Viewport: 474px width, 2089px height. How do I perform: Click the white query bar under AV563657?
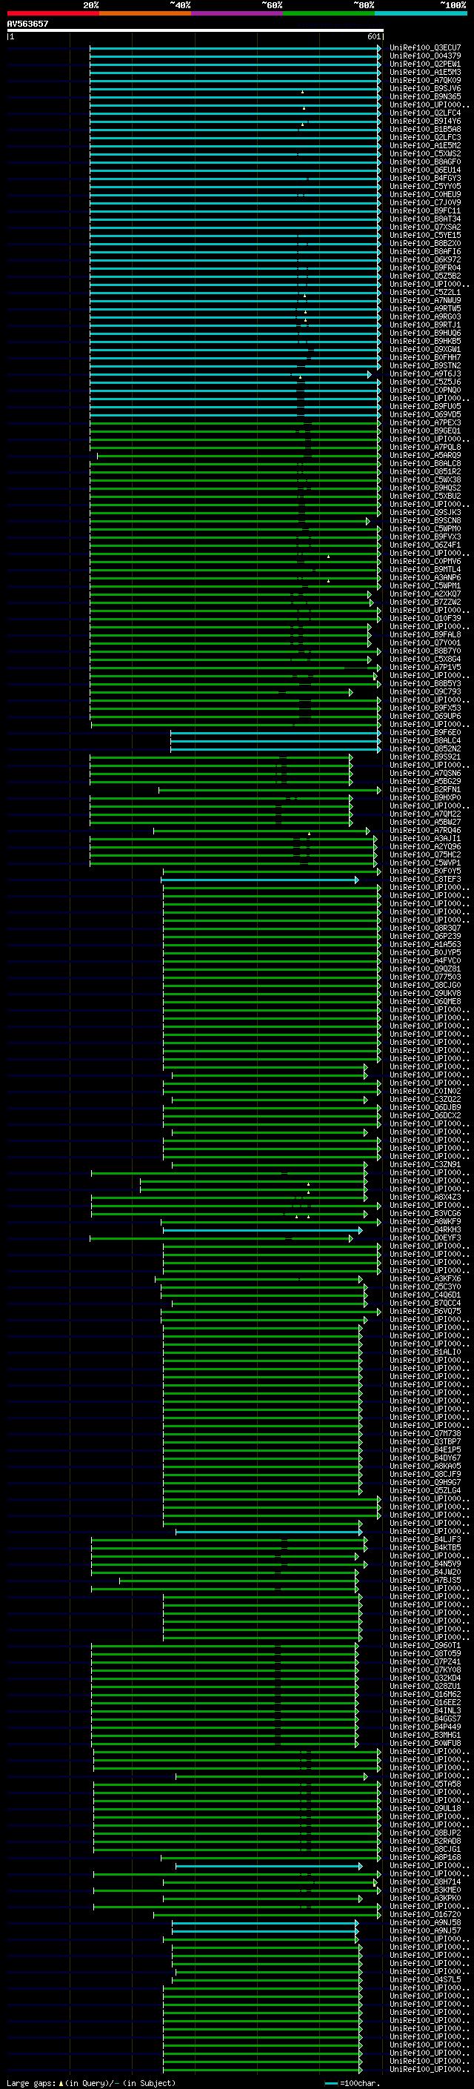pyautogui.click(x=195, y=31)
